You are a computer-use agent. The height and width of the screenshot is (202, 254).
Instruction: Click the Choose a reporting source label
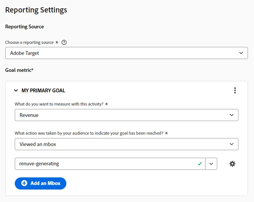30,42
